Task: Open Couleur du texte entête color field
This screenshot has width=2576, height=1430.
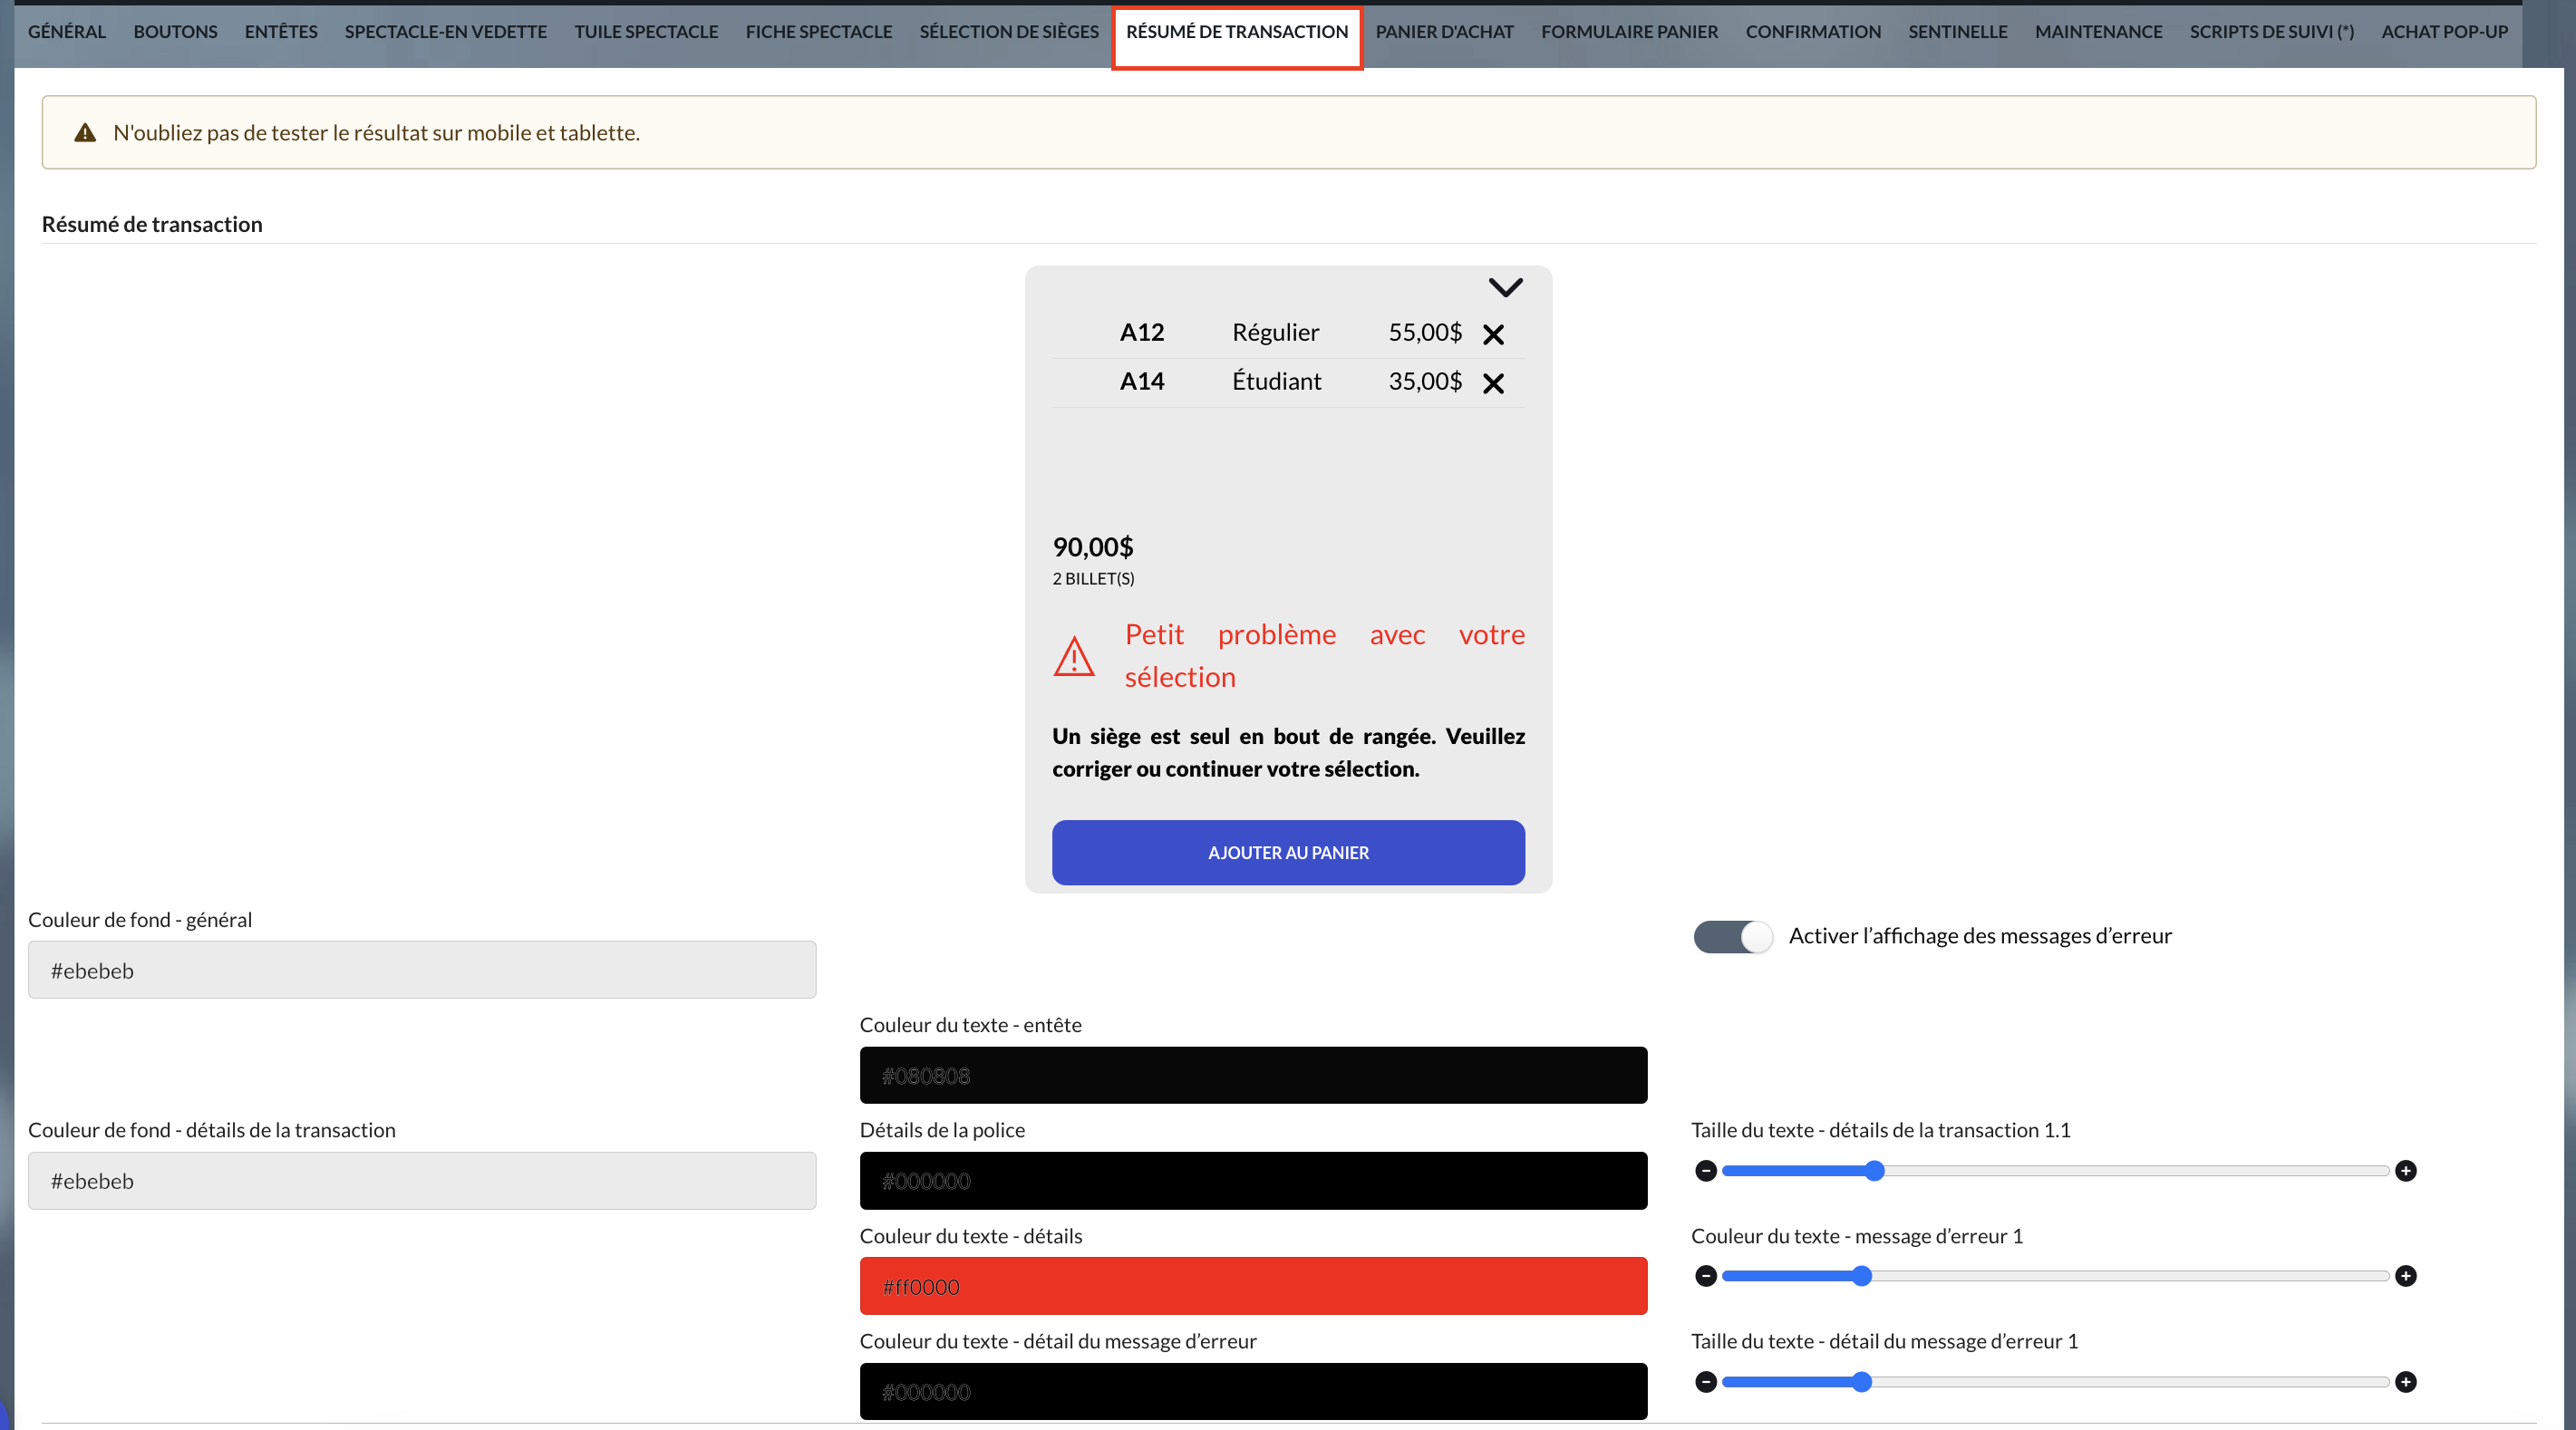Action: (x=1253, y=1076)
